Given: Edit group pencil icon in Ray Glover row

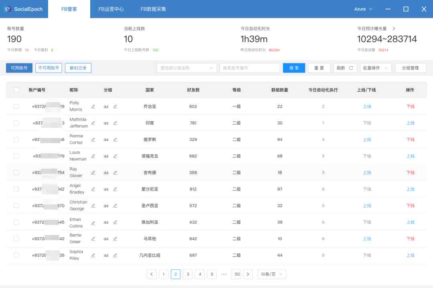Looking at the screenshot, I should pyautogui.click(x=115, y=173).
